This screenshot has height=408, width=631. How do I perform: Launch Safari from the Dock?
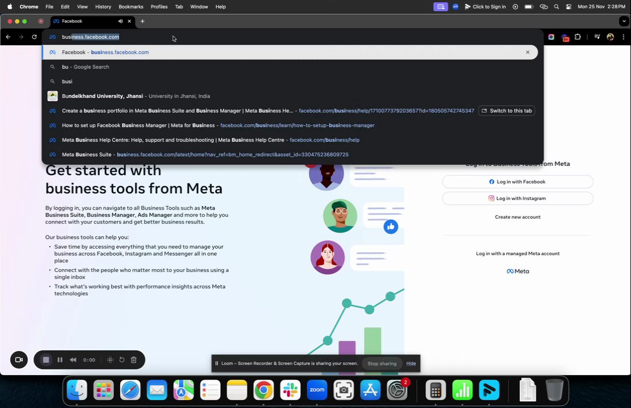pyautogui.click(x=130, y=390)
